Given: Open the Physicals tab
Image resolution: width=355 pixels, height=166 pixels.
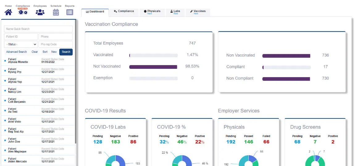Looking at the screenshot, I should click(152, 11).
